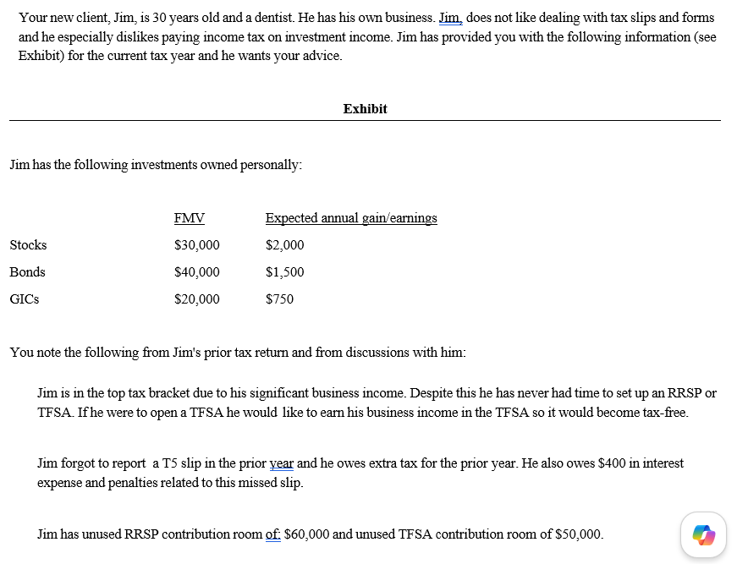Click the $30,000 FMV value
The height and width of the screenshot is (564, 737).
pos(197,245)
